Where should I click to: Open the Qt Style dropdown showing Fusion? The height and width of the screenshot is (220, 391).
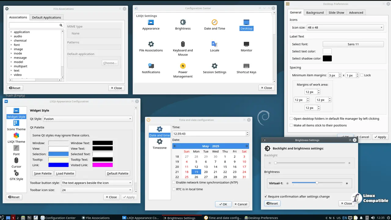(x=88, y=119)
